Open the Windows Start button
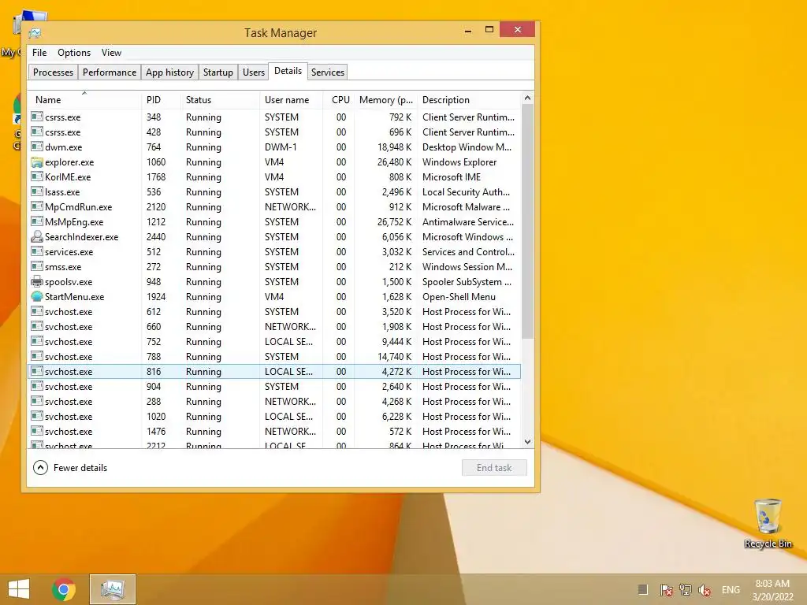The width and height of the screenshot is (807, 605). 19,589
